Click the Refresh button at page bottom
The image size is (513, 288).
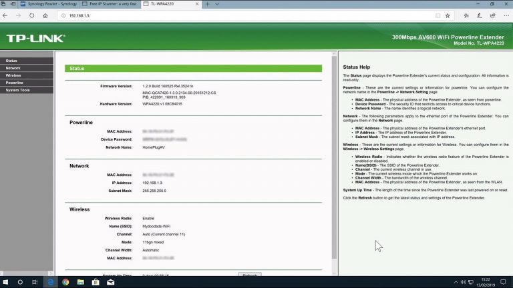pos(250,274)
